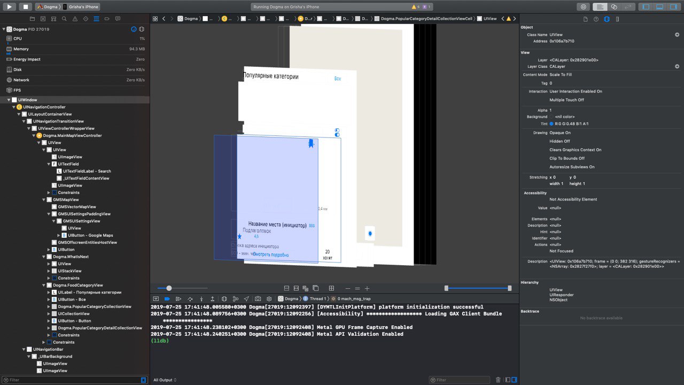
Task: Switch to the Standard editor
Action: tap(600, 7)
